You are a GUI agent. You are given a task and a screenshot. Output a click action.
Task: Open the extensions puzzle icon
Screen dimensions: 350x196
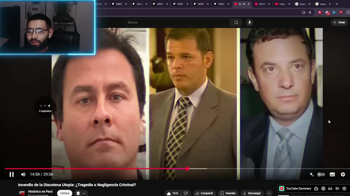coord(348,12)
